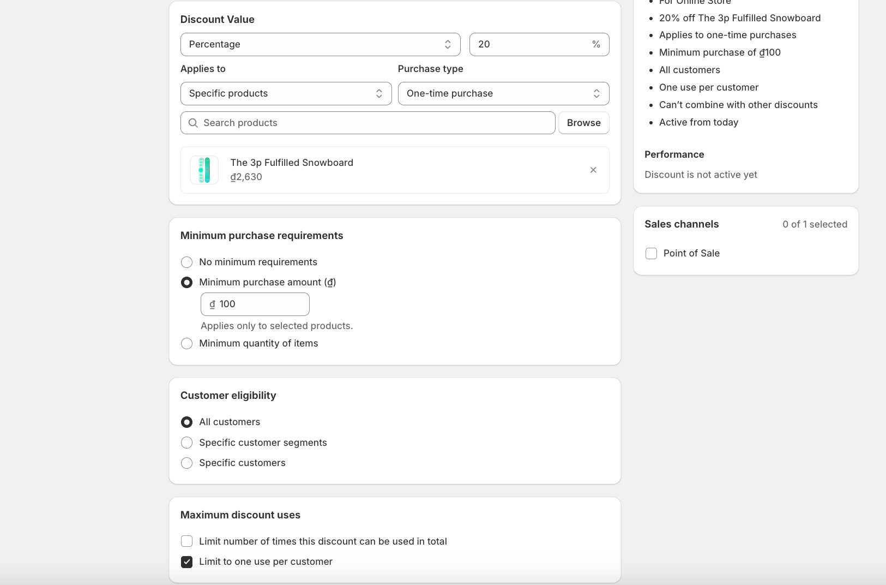886x585 pixels.
Task: Select Specific customers radio button
Action: pyautogui.click(x=187, y=463)
